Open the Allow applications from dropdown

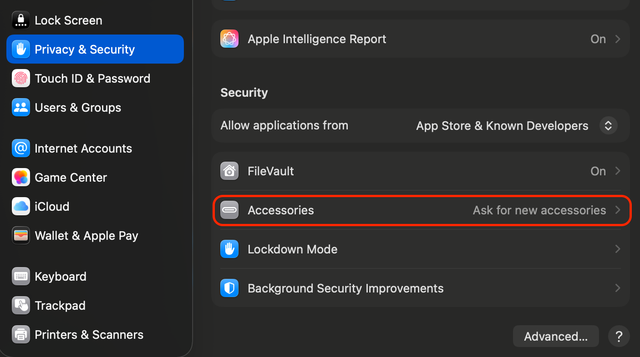coord(608,126)
